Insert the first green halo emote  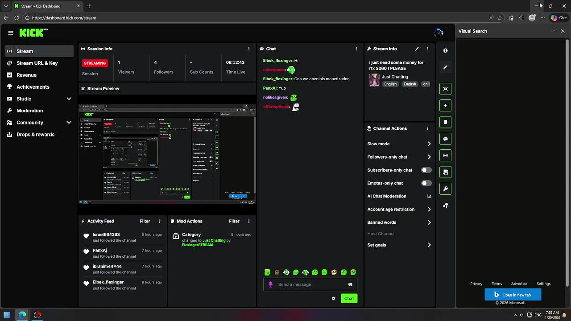pyautogui.click(x=267, y=272)
